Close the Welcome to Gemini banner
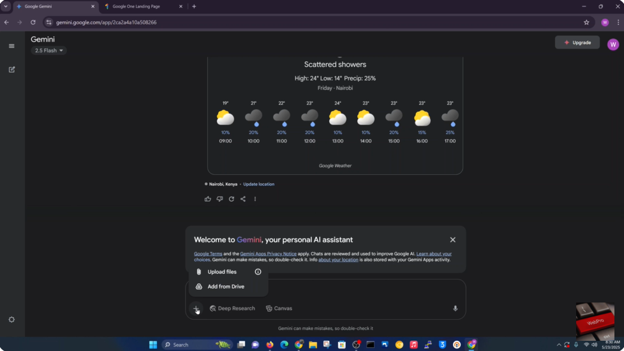 coord(452,239)
